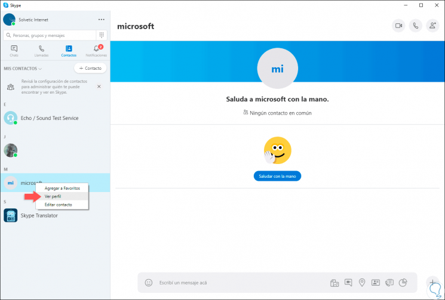Focus the Personas, grupos y mensajes search field
This screenshot has width=445, height=300.
tap(50, 35)
